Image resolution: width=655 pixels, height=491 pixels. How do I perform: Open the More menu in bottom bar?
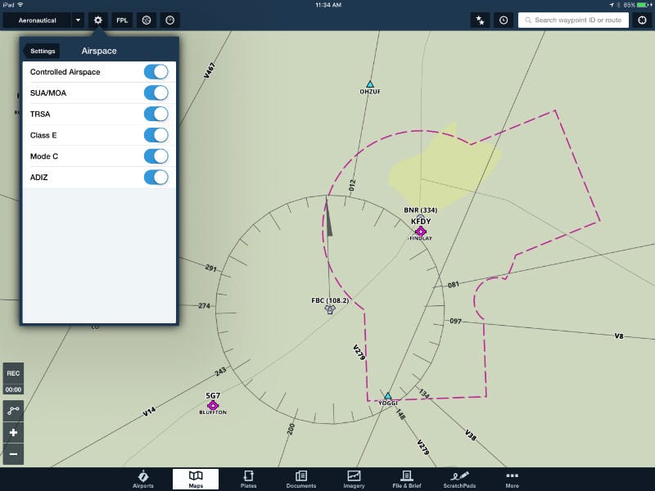512,477
